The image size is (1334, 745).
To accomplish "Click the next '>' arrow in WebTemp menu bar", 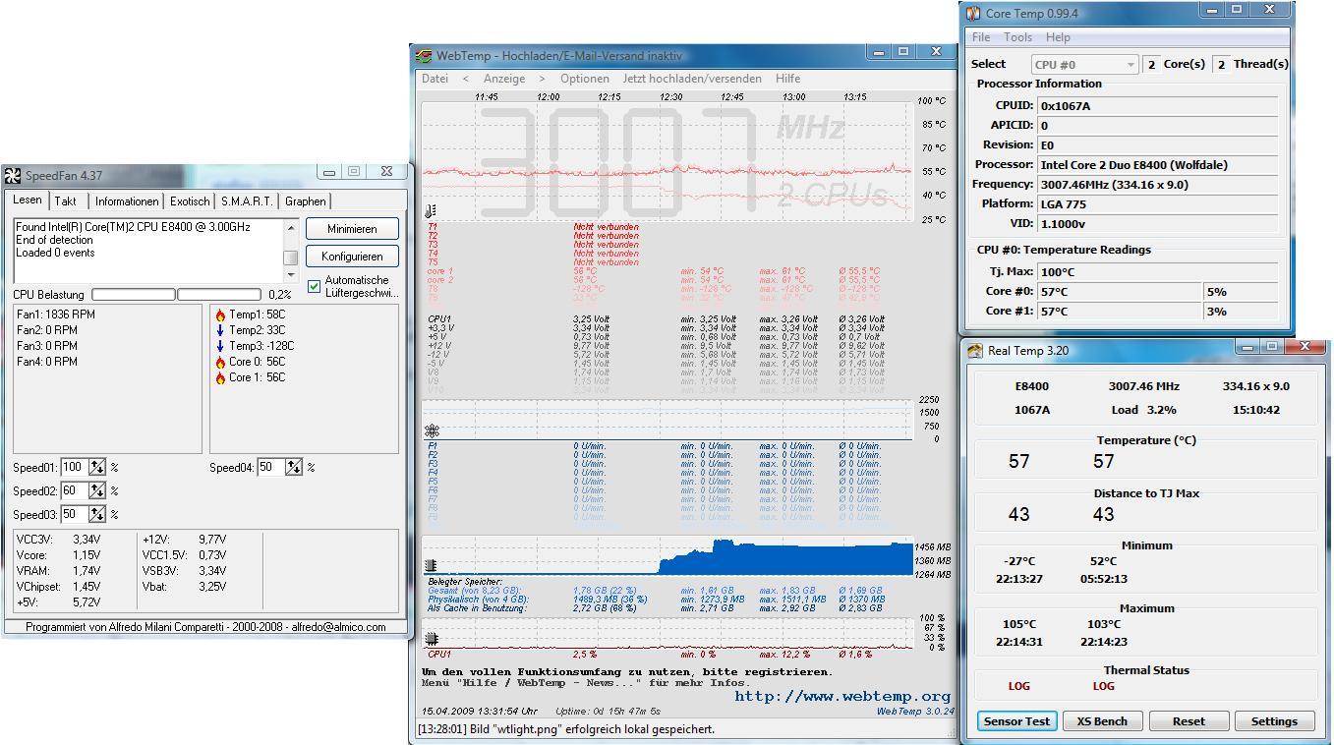I will click(x=542, y=79).
